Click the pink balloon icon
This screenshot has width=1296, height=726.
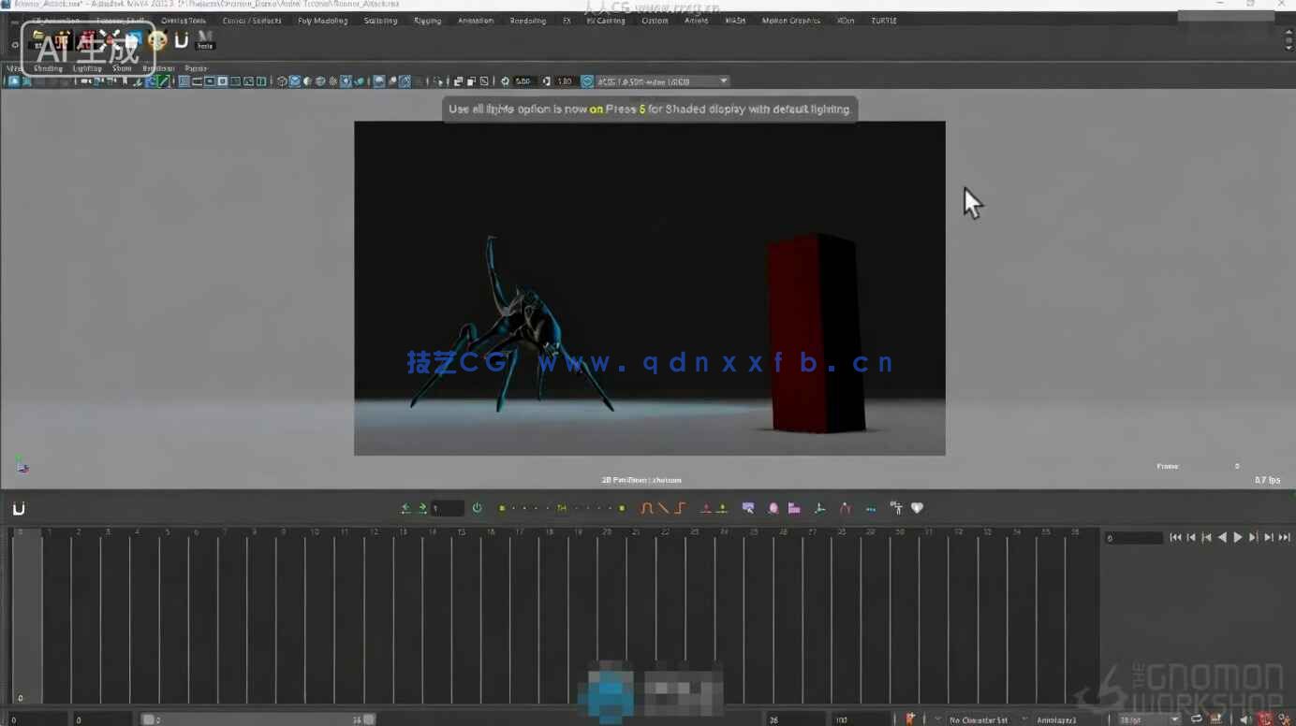(773, 508)
